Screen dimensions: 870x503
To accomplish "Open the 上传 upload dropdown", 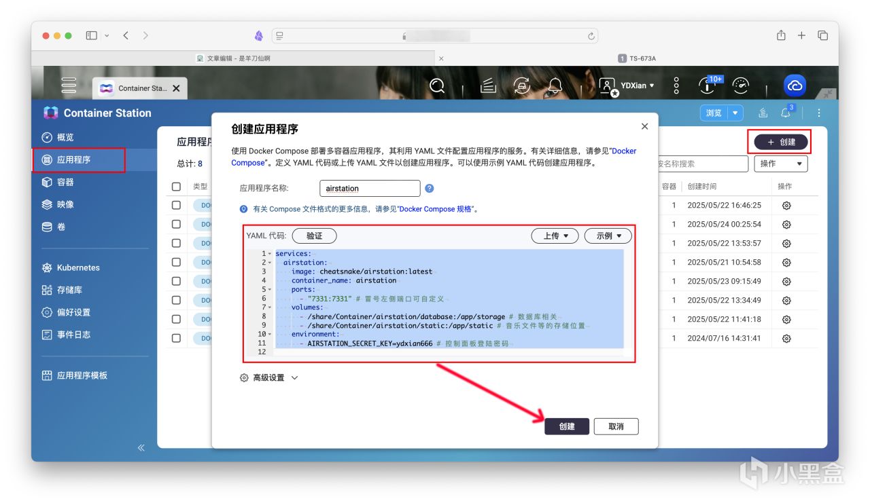I will pyautogui.click(x=555, y=236).
